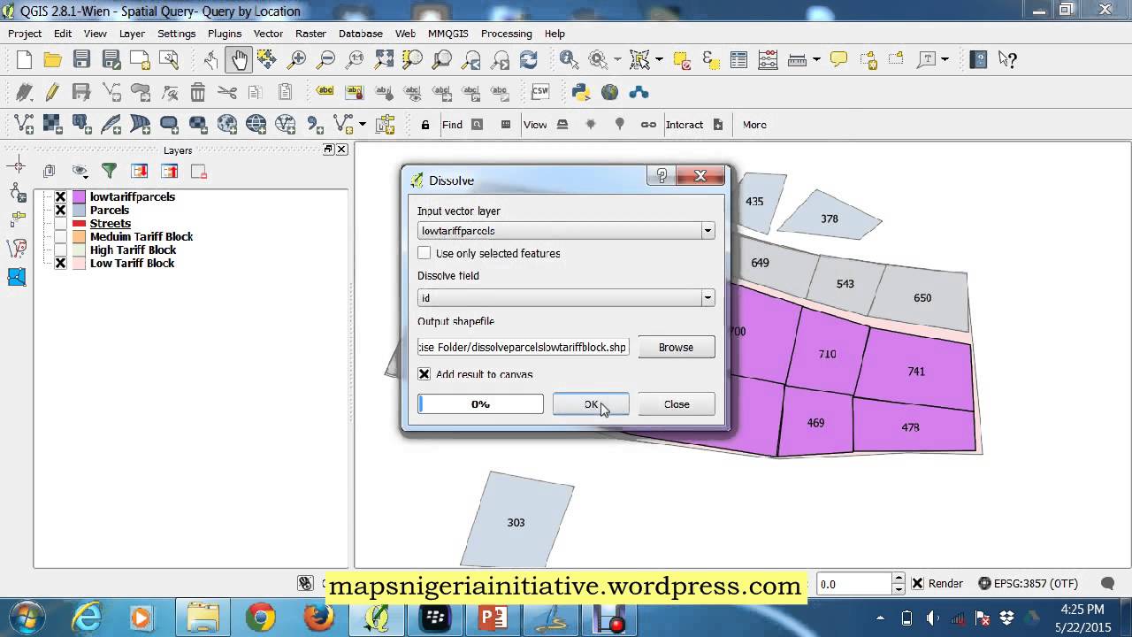Viewport: 1132px width, 637px height.
Task: Click the Close button in Dissolve dialog
Action: pyautogui.click(x=677, y=404)
